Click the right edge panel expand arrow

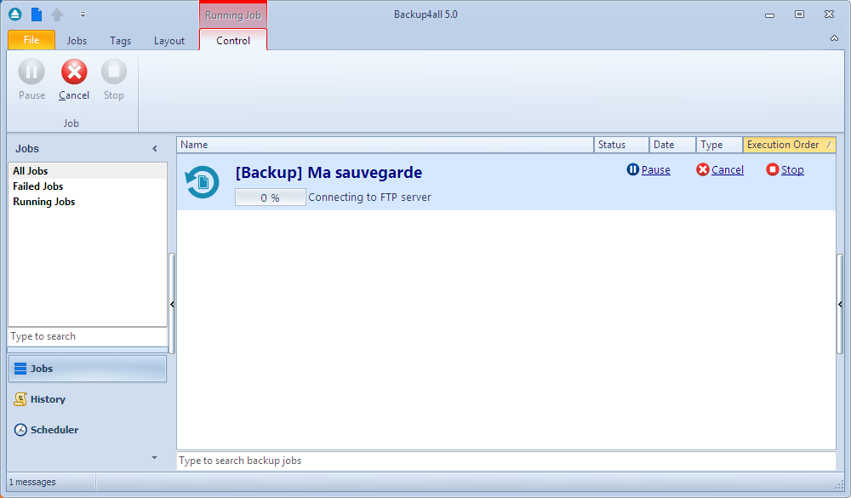(840, 304)
